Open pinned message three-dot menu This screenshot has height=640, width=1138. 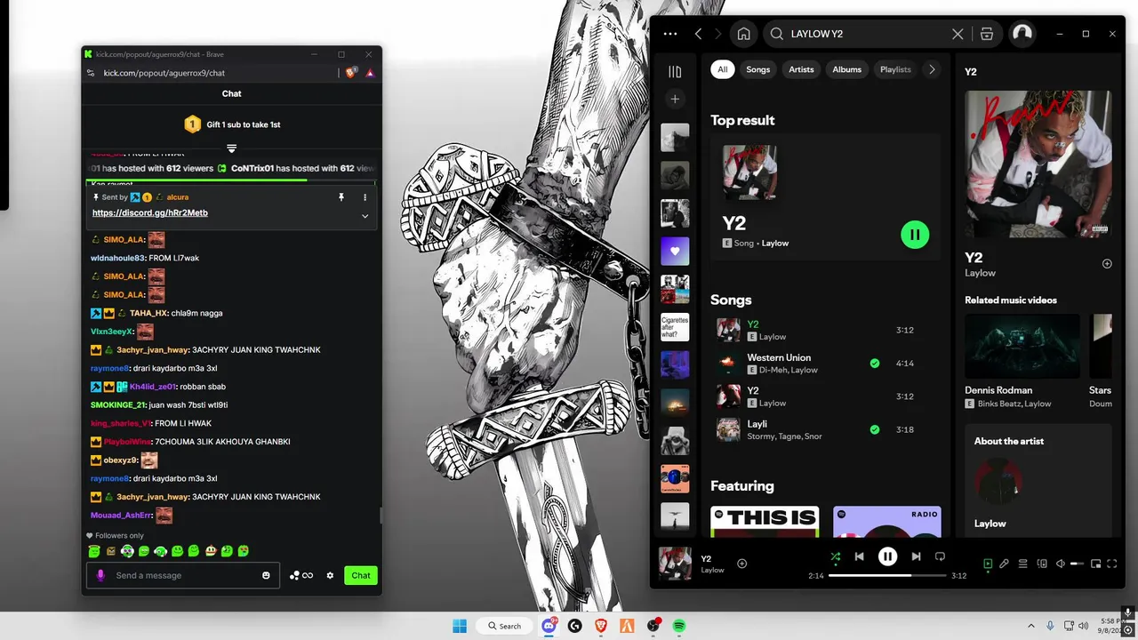click(365, 197)
